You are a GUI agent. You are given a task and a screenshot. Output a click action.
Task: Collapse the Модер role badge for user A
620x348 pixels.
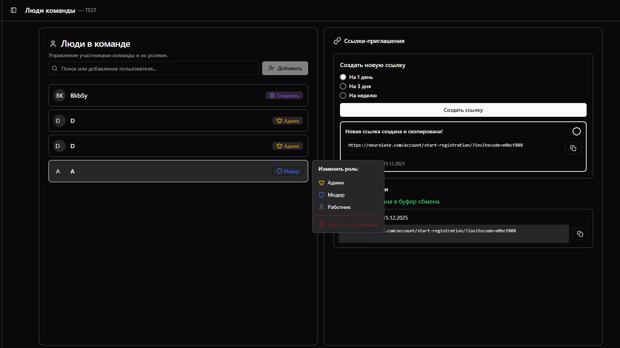[287, 171]
